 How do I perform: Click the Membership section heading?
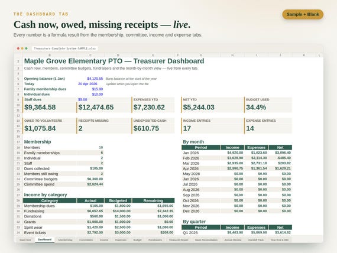(x=37, y=142)
